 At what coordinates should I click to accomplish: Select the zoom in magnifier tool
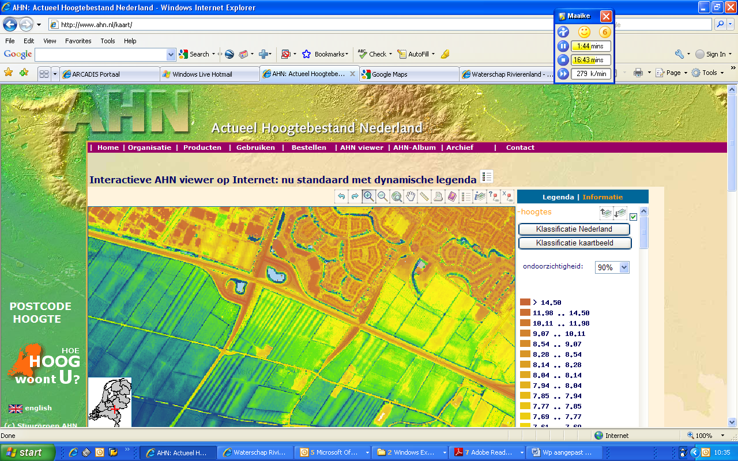pos(369,197)
